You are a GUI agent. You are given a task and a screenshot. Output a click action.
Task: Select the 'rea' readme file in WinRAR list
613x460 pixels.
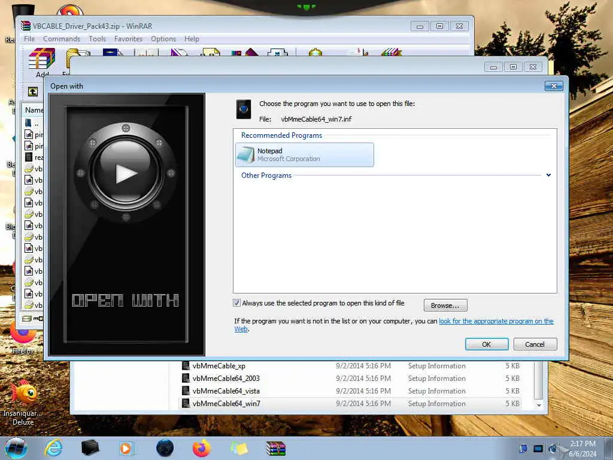coord(34,158)
